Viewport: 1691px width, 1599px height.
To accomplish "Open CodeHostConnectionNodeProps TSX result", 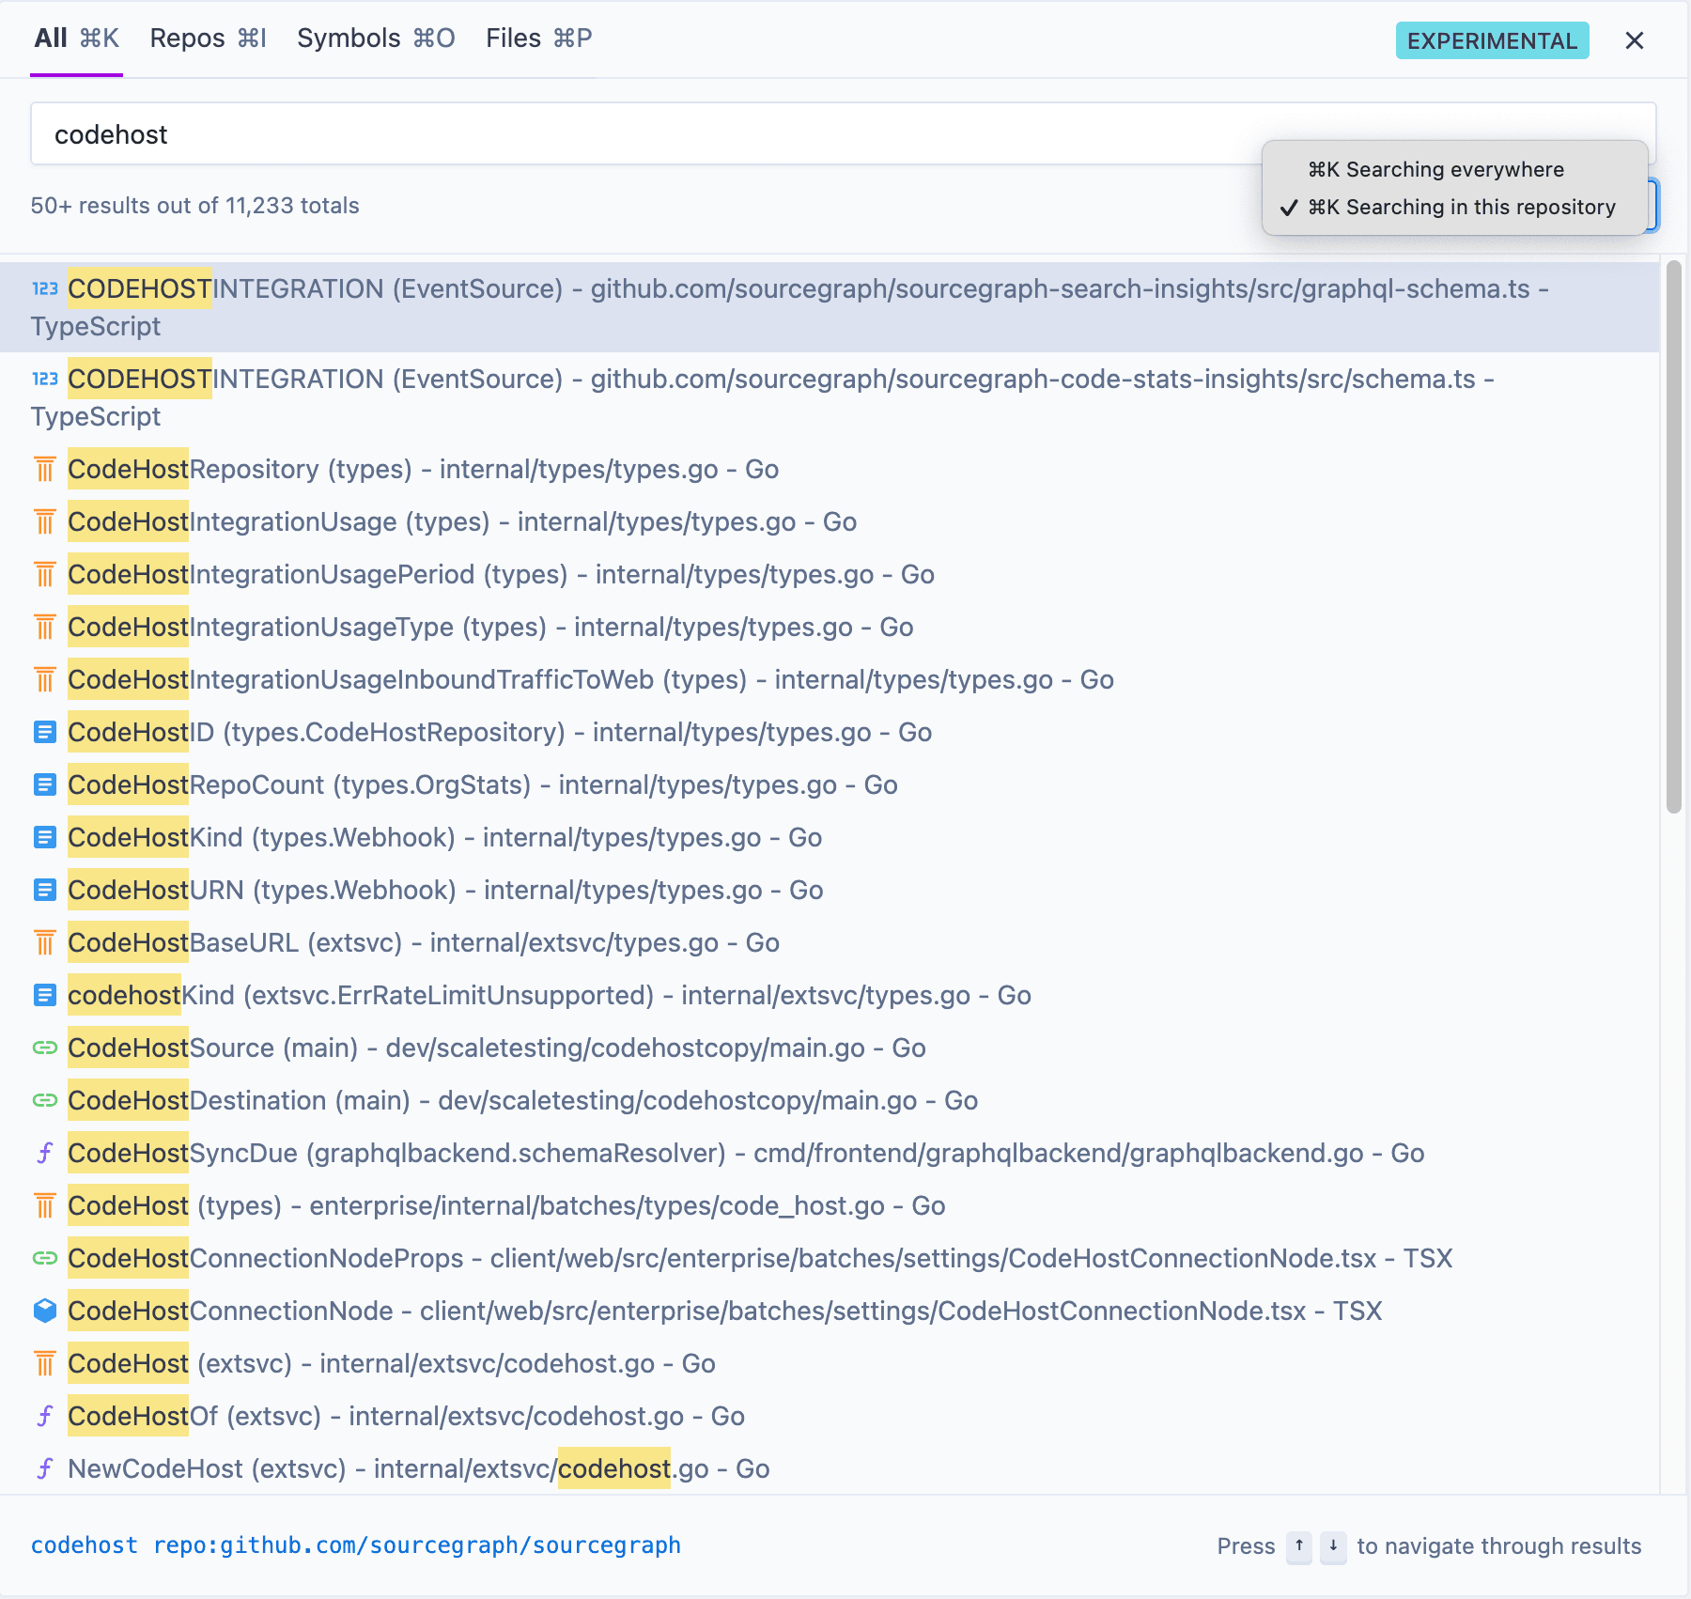I will pyautogui.click(x=830, y=1258).
